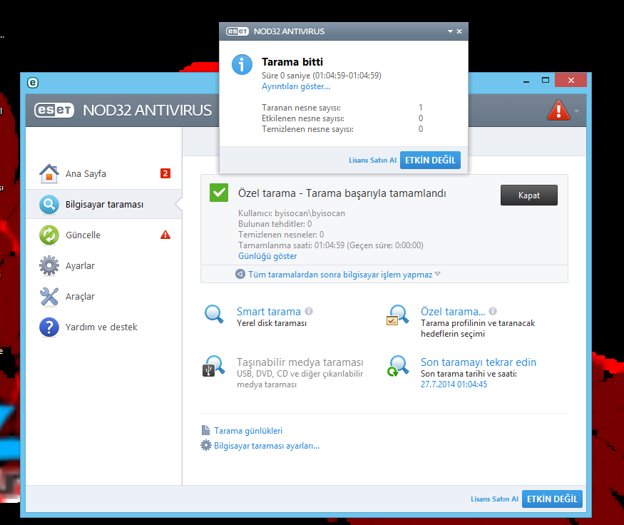The width and height of the screenshot is (624, 525).
Task: Start Smart tarama scan
Action: point(269,311)
